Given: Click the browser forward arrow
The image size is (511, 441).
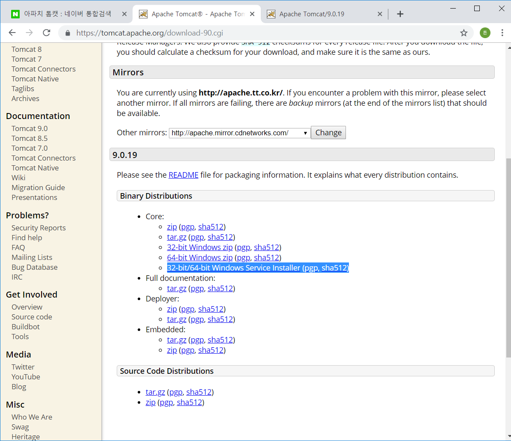Looking at the screenshot, I should click(x=30, y=33).
